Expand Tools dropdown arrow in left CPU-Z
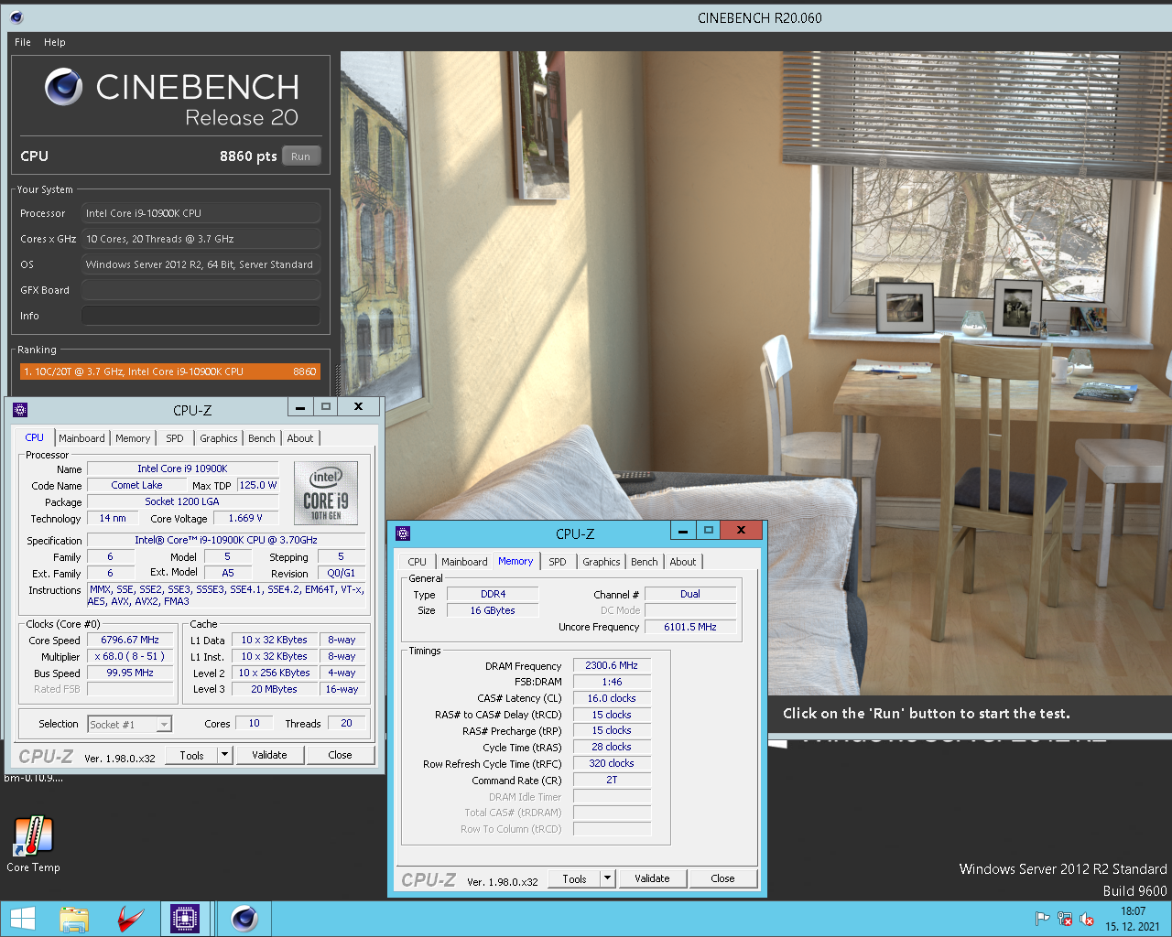Image resolution: width=1172 pixels, height=937 pixels. 224,755
